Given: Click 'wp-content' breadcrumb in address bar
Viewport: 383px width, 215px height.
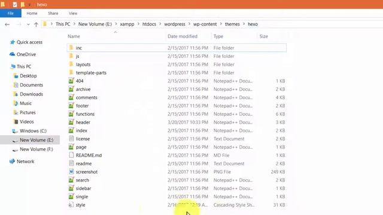Looking at the screenshot, I should [205, 24].
